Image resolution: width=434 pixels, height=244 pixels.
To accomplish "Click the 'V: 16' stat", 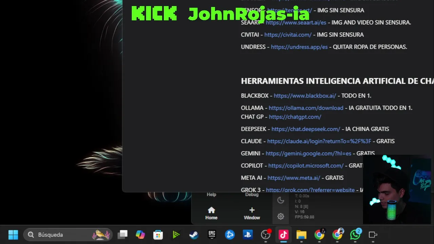I will point(299,212).
